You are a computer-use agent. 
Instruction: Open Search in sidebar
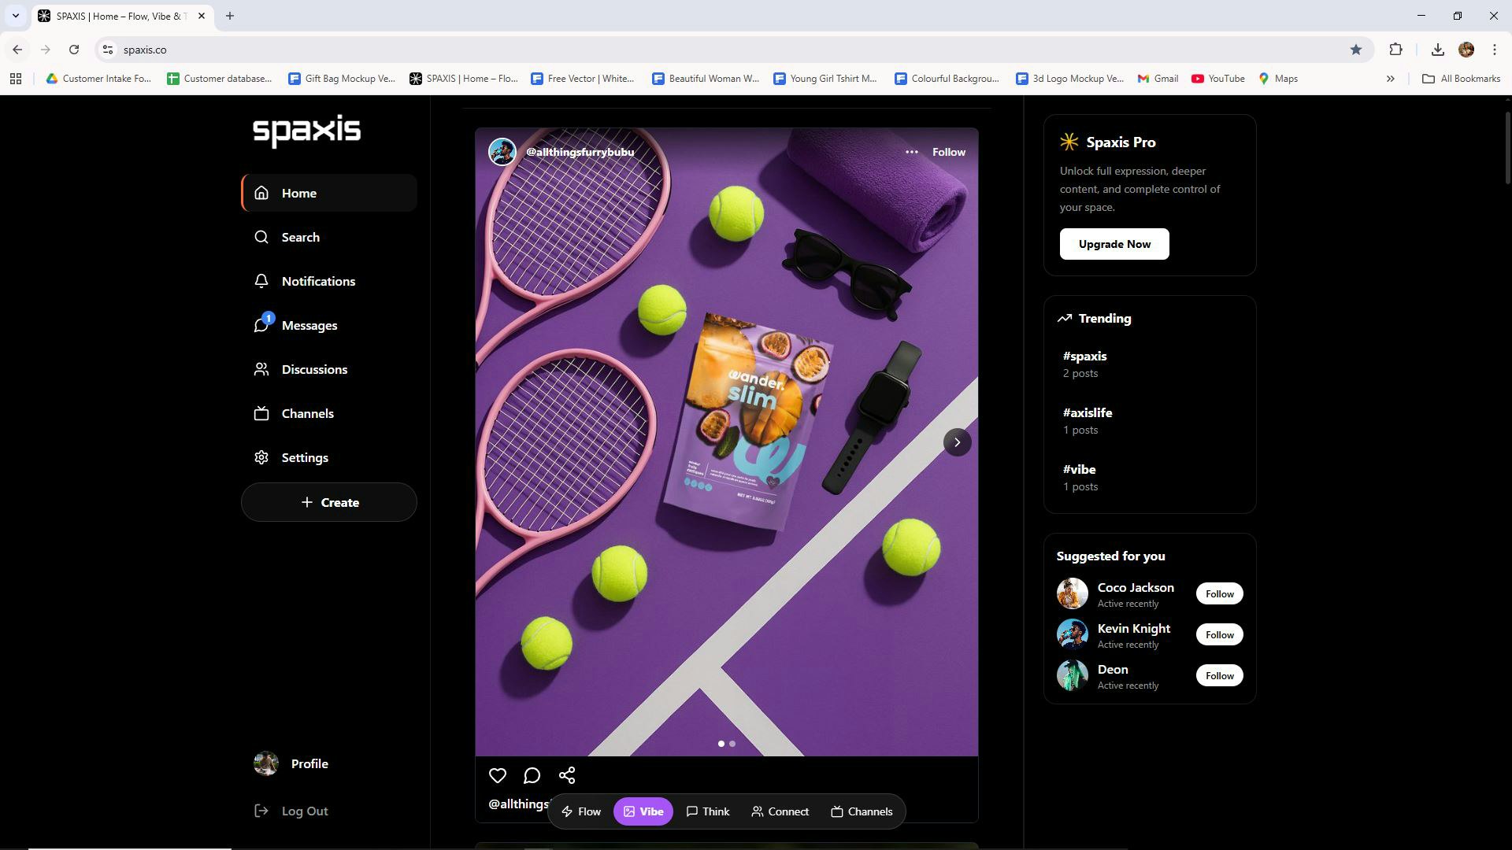click(300, 237)
